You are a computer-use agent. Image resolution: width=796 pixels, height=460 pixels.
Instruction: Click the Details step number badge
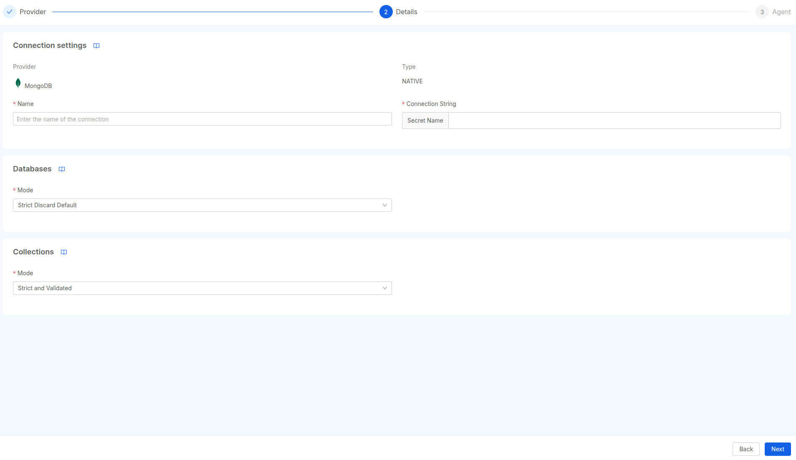386,12
